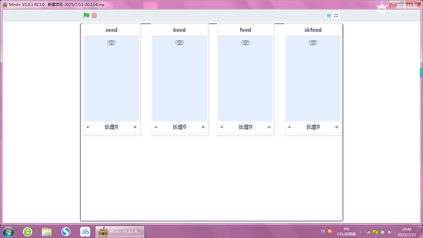Select the seed list title
The height and width of the screenshot is (238, 423).
click(x=111, y=30)
